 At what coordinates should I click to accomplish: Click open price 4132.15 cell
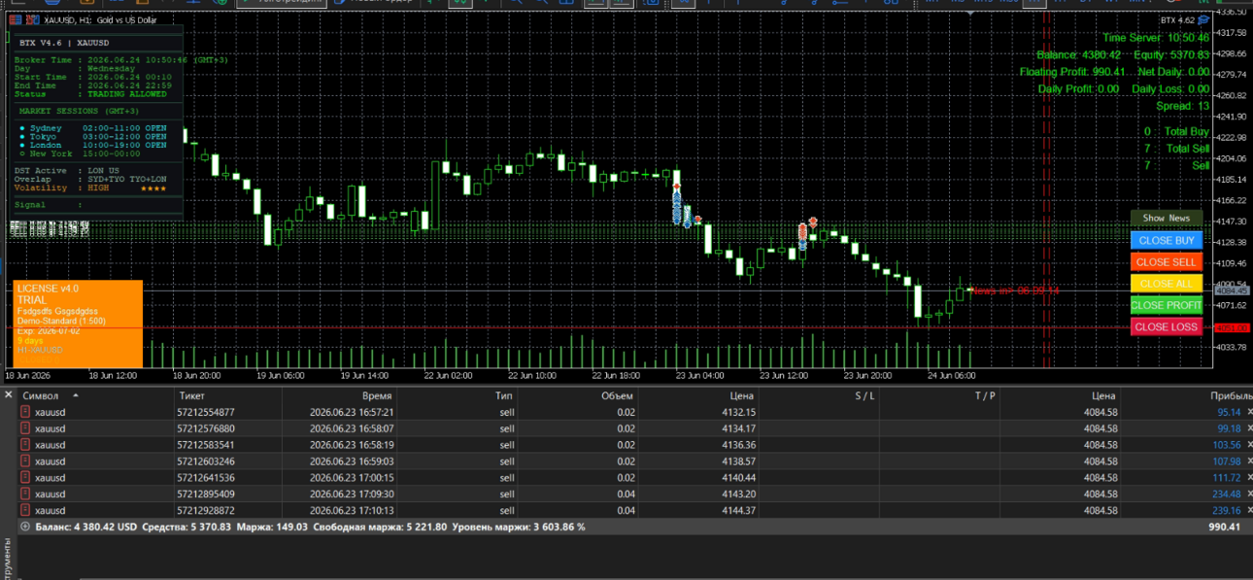point(738,412)
